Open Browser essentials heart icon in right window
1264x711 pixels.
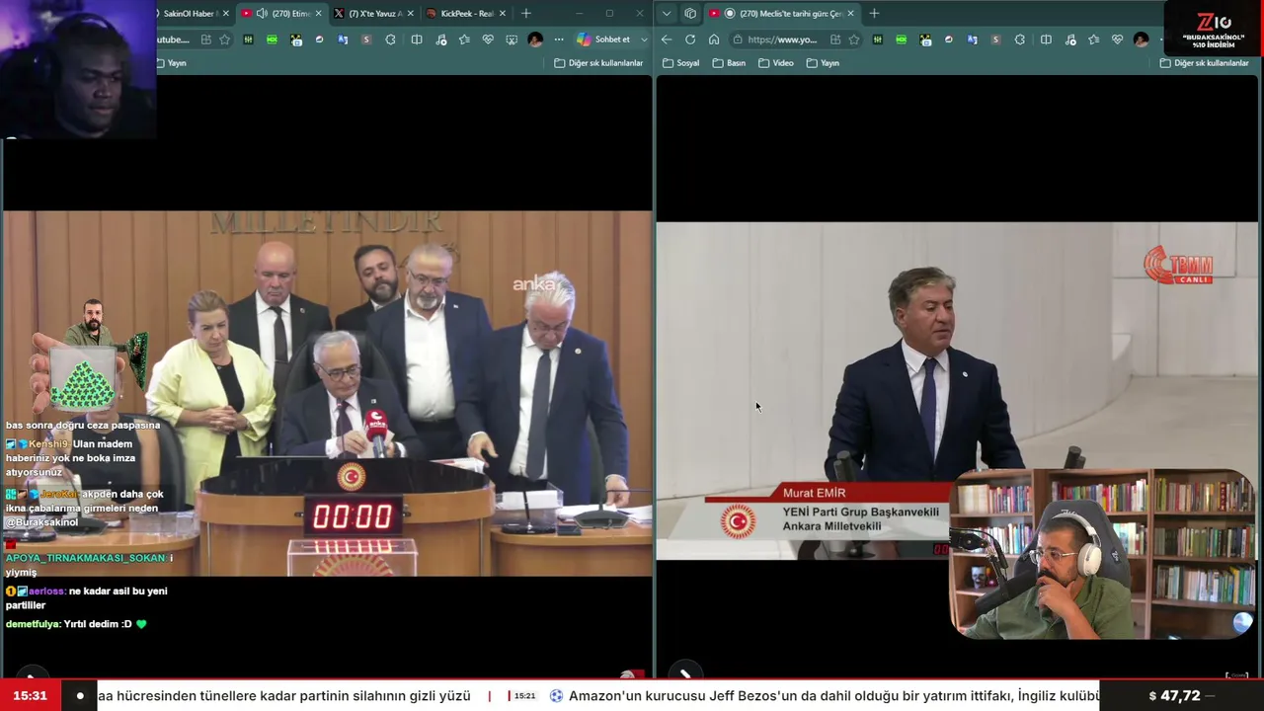click(1117, 39)
